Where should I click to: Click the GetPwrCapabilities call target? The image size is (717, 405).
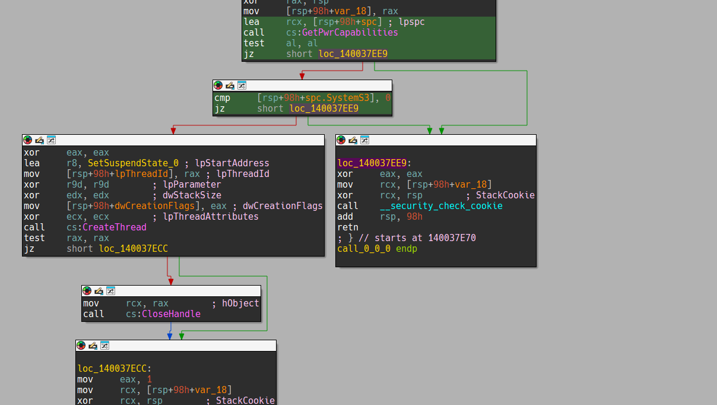tap(350, 33)
